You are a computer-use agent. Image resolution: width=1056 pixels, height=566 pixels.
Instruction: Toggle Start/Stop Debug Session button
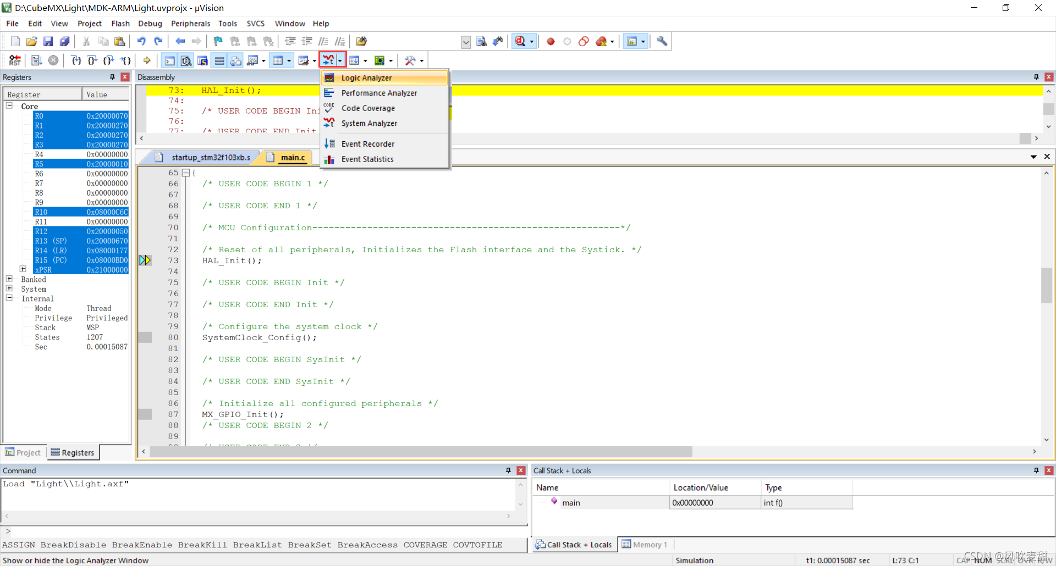[x=520, y=41]
